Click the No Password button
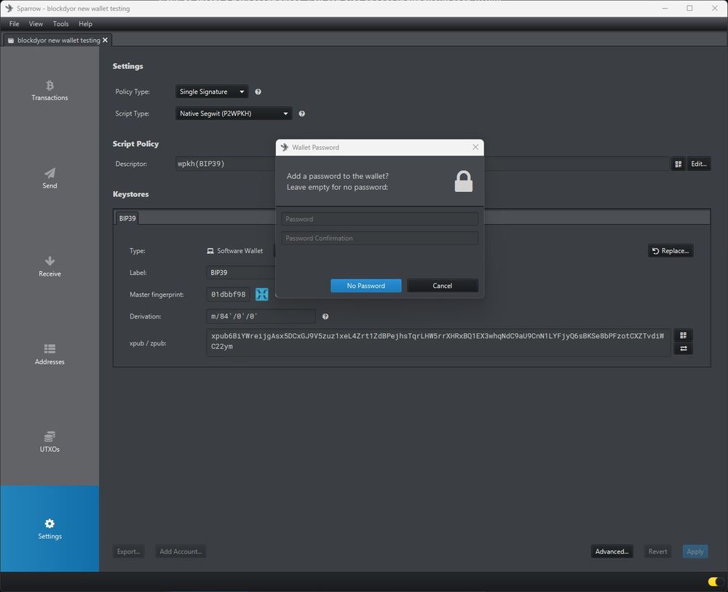 tap(365, 286)
